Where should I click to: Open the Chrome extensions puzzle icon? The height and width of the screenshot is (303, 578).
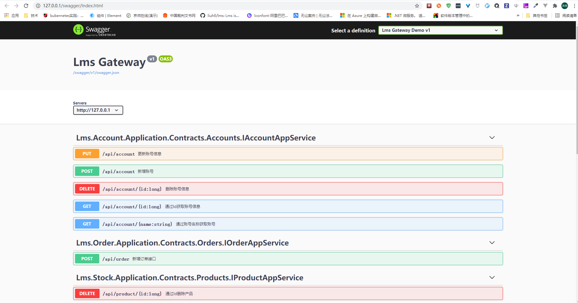555,6
